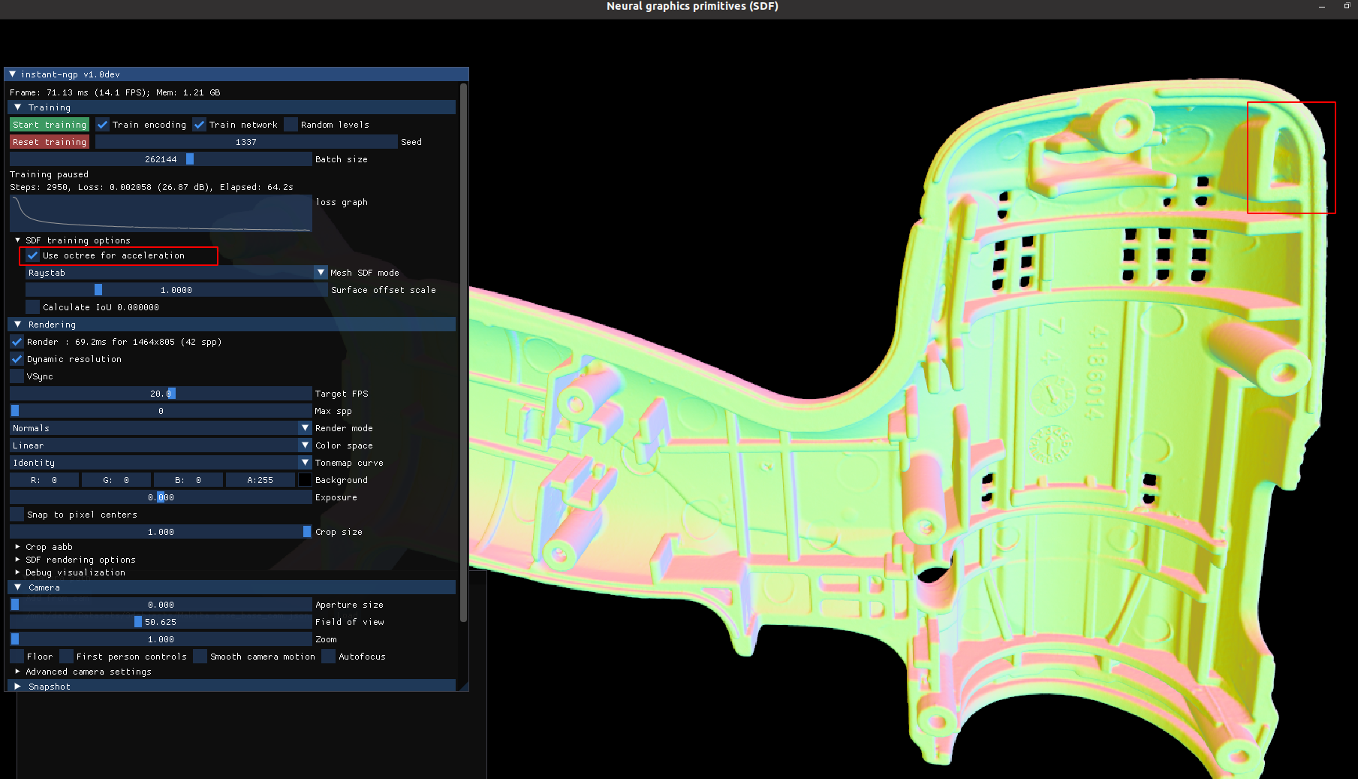Disable the Train network checkbox
Image resolution: width=1358 pixels, height=779 pixels.
[199, 124]
